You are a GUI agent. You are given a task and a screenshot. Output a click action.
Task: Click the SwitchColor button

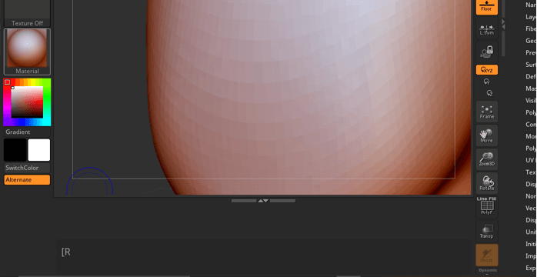pos(27,168)
